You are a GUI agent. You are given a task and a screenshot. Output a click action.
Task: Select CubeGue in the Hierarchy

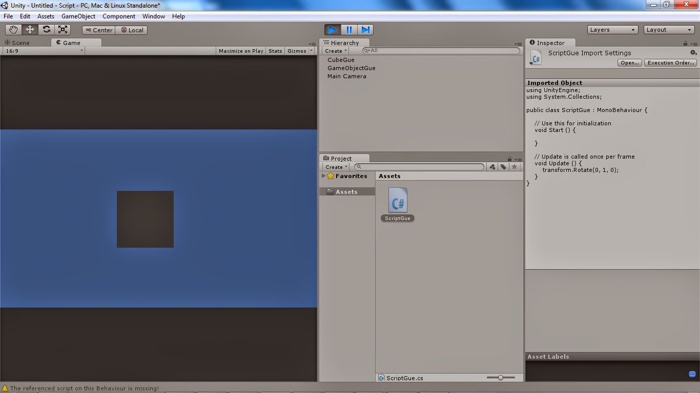341,59
